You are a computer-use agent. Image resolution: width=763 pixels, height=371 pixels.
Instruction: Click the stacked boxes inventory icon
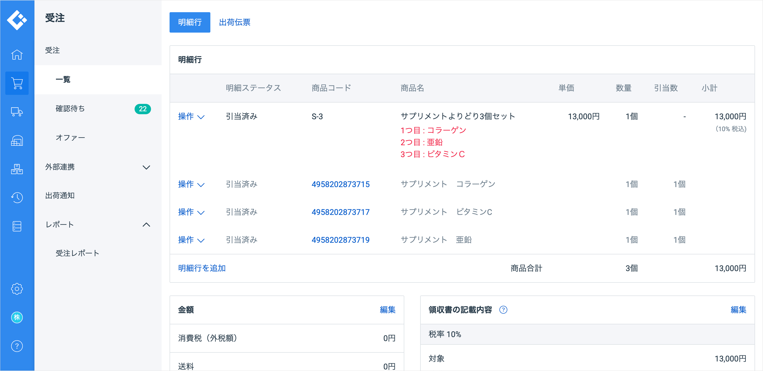17,169
